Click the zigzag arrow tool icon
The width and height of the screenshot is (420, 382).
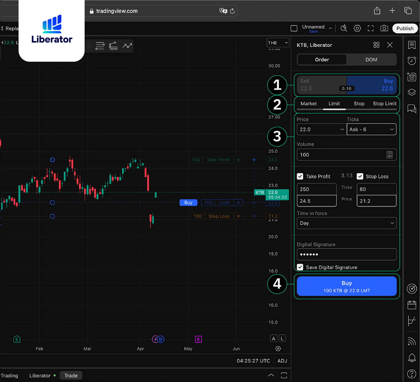pos(127,46)
